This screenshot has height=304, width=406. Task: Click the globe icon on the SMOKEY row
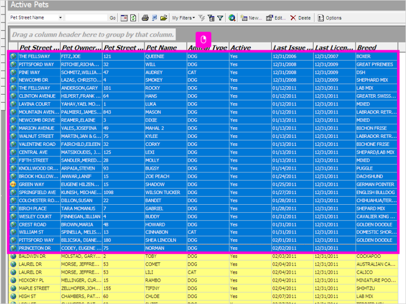[x=13, y=80]
